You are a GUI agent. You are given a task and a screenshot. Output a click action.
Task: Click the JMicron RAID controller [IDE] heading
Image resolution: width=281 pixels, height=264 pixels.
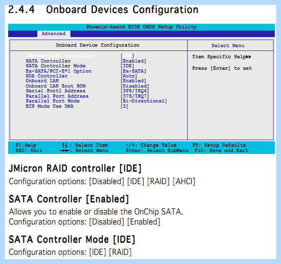(x=75, y=169)
